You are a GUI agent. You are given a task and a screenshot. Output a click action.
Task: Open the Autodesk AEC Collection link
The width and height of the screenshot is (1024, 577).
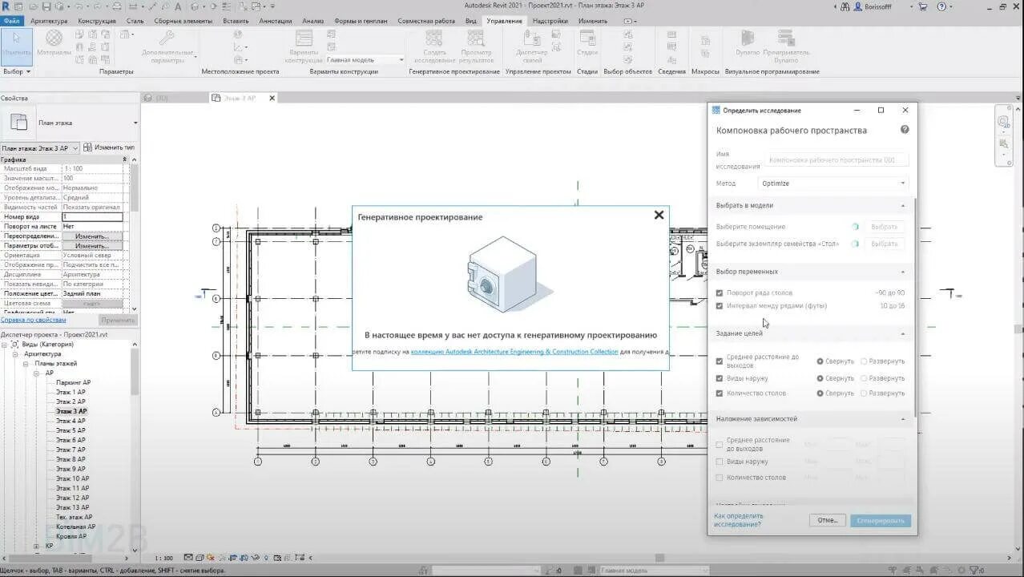click(514, 352)
